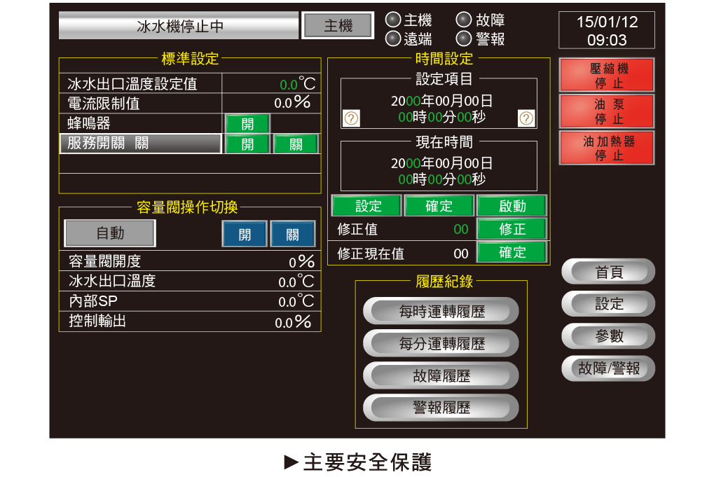Screen dimensions: 714x477
Task: Click the 冰水出口溫度設定值 value field
Action: pyautogui.click(x=271, y=83)
